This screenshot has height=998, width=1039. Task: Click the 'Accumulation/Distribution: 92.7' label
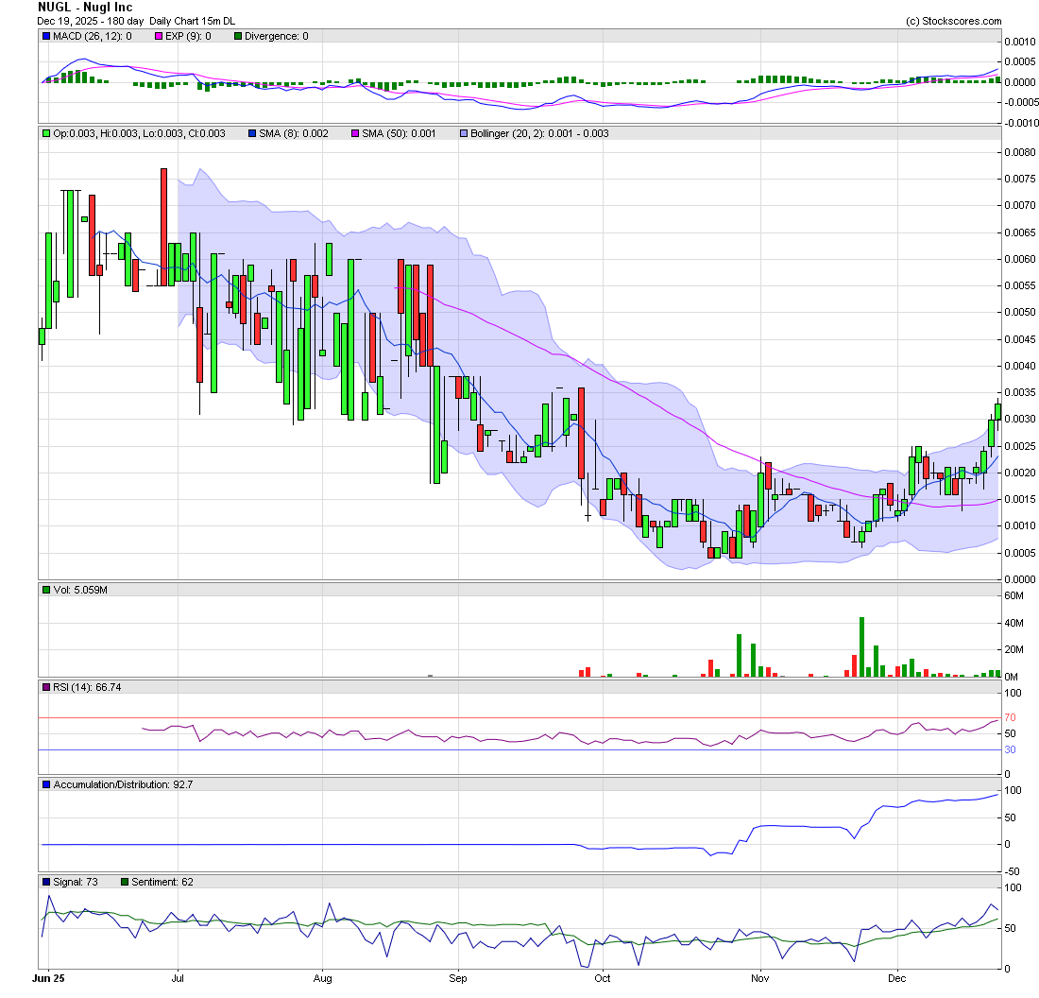click(123, 785)
